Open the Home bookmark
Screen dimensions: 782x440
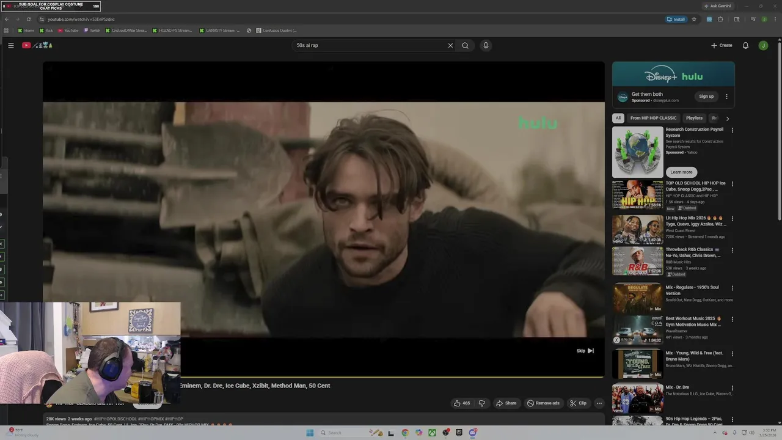pos(26,30)
